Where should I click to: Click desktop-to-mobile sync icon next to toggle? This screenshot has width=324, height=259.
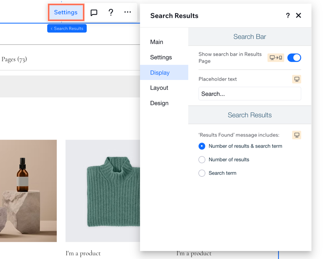[276, 58]
